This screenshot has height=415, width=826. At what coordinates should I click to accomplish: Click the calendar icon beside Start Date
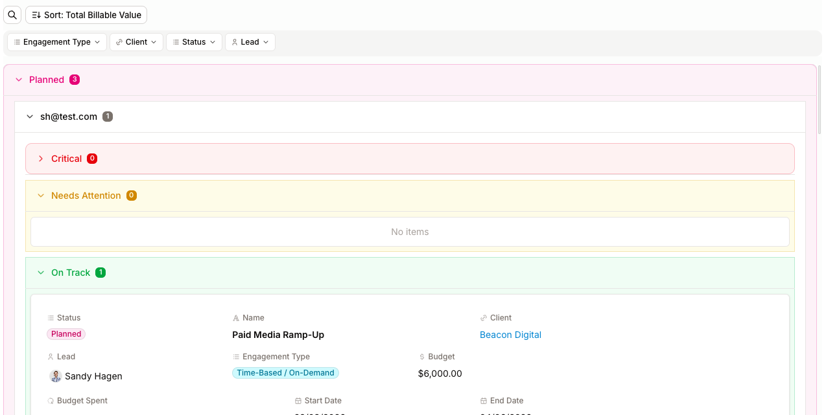[298, 401]
